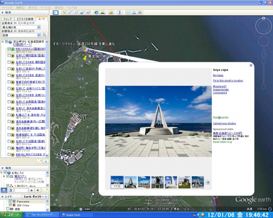Open the 表示 menu
The width and height of the screenshot is (273, 218).
[x=33, y=8]
